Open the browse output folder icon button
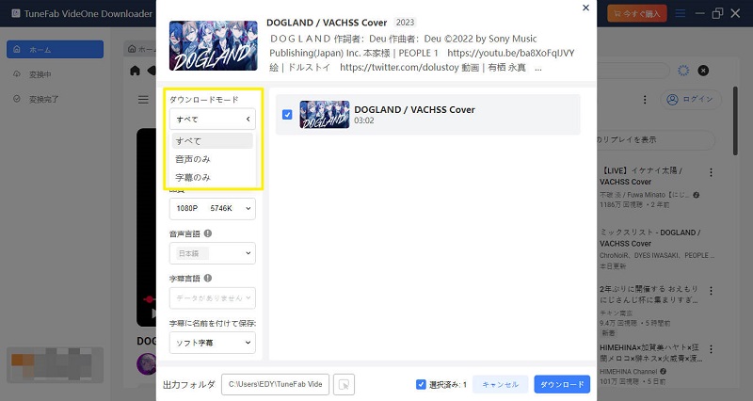753x401 pixels. point(344,384)
